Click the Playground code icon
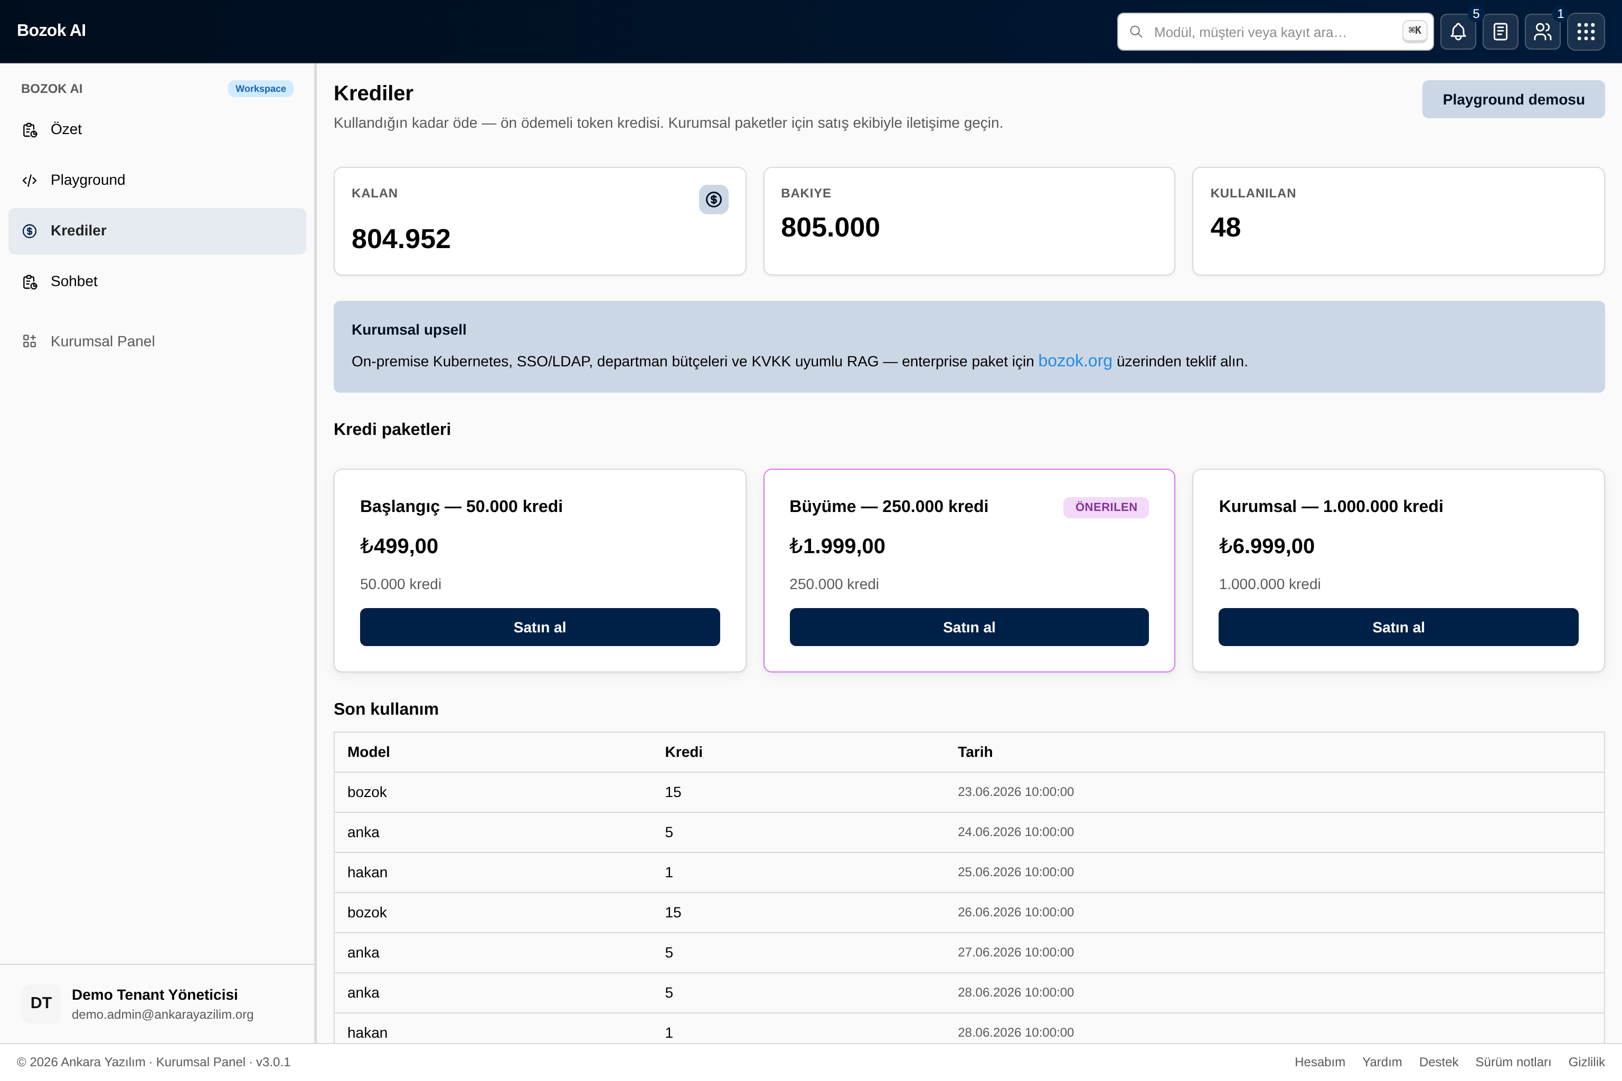1622x1081 pixels. coord(30,181)
